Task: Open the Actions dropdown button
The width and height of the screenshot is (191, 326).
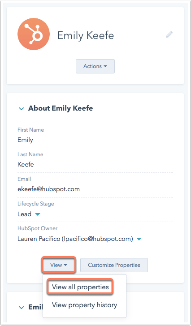Action: click(x=95, y=66)
